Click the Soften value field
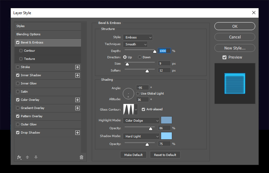The width and height of the screenshot is (269, 173). click(x=164, y=70)
